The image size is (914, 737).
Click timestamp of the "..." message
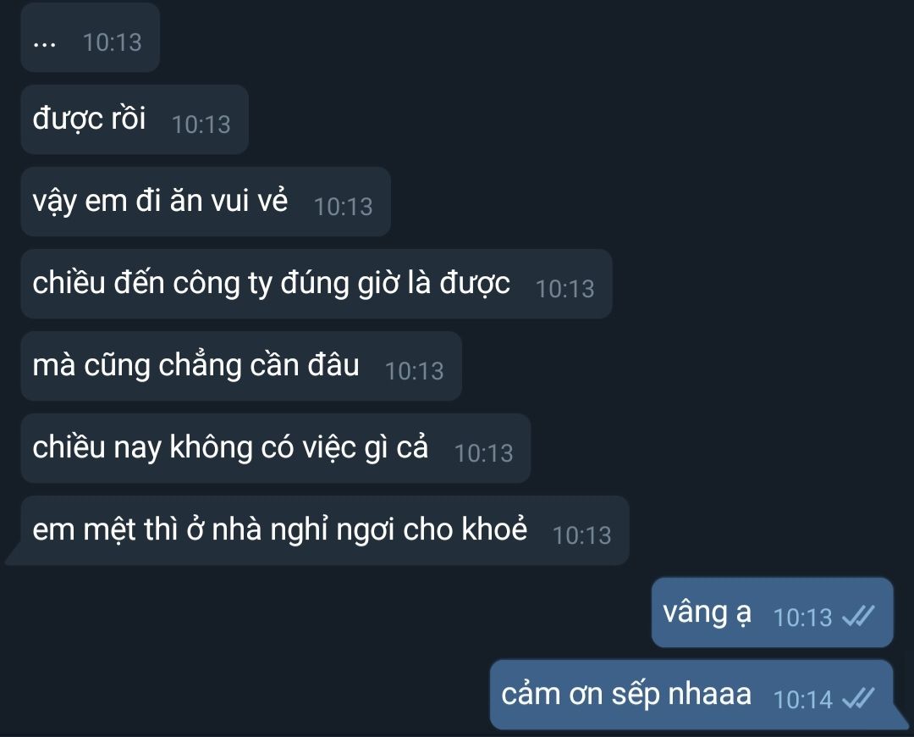(112, 42)
